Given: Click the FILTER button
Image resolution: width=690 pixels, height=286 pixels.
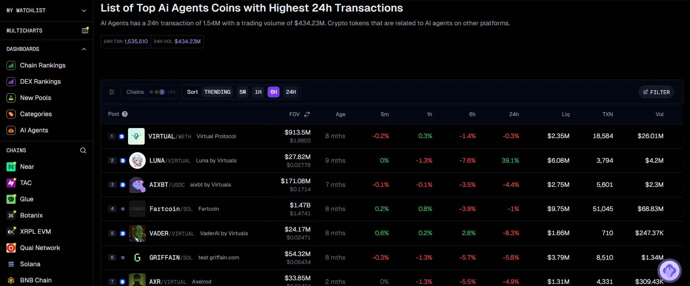Looking at the screenshot, I should click(656, 92).
